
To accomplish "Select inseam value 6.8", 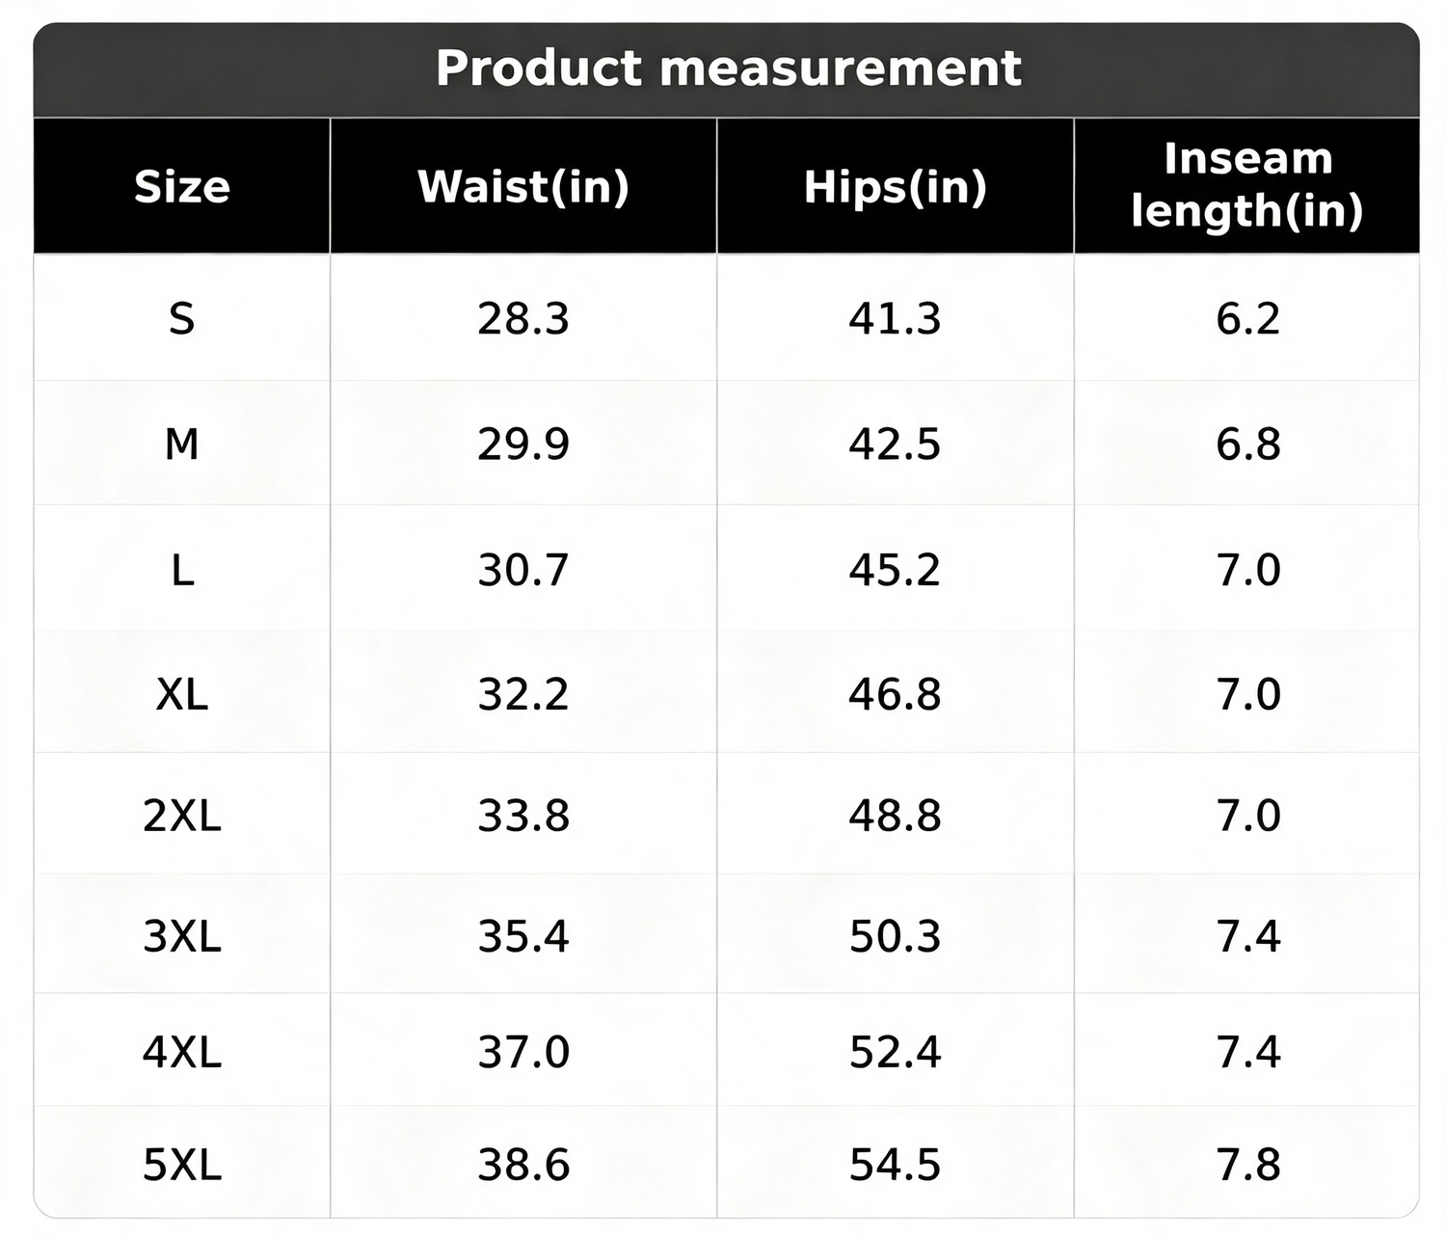I will click(x=1248, y=444).
